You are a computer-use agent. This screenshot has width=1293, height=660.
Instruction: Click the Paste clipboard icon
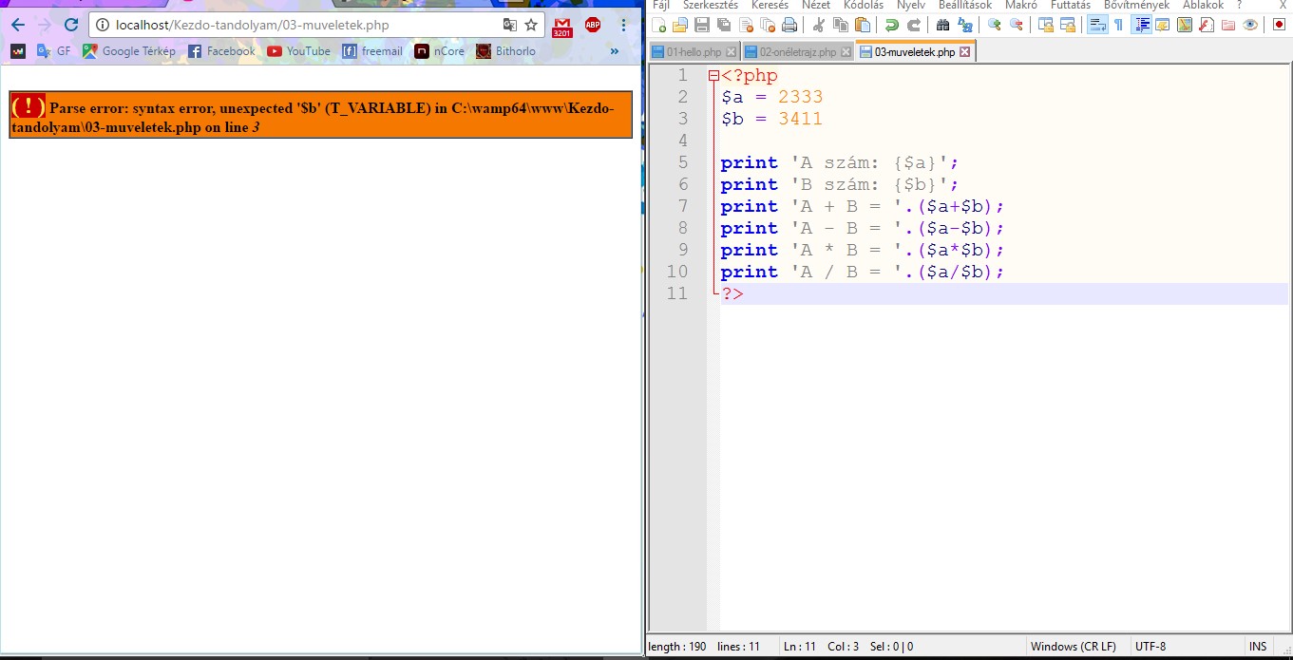(x=862, y=25)
